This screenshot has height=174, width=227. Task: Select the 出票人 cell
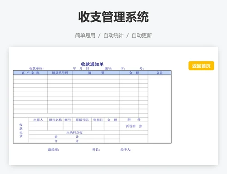click(x=38, y=120)
